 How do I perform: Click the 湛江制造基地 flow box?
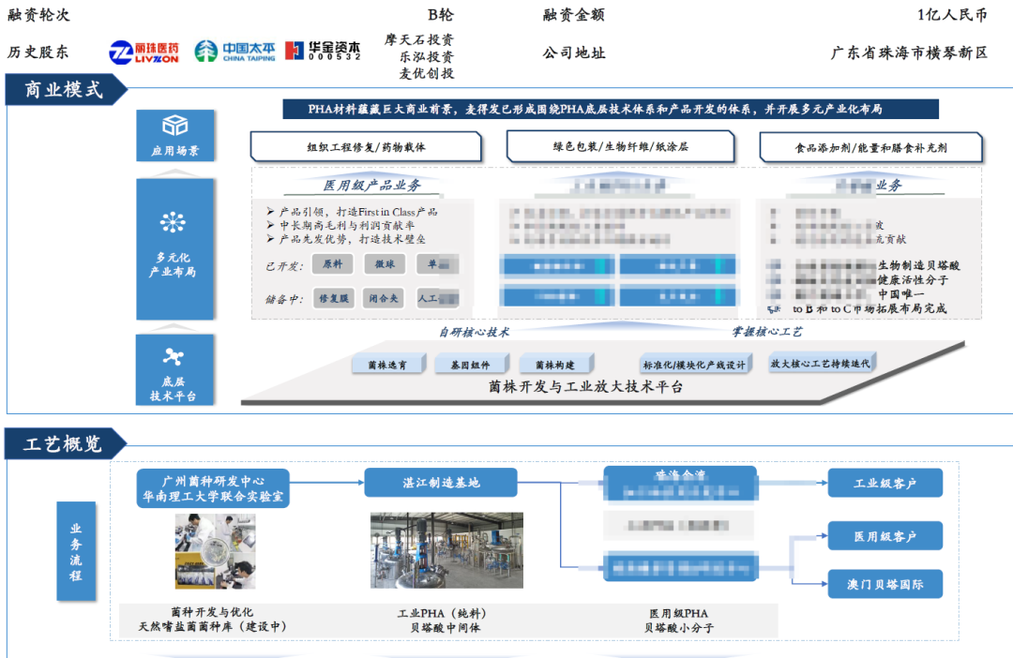440,483
